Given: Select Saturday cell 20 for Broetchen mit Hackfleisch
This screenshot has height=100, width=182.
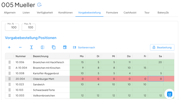Looking at the screenshot, I should pyautogui.click(x=156, y=62).
